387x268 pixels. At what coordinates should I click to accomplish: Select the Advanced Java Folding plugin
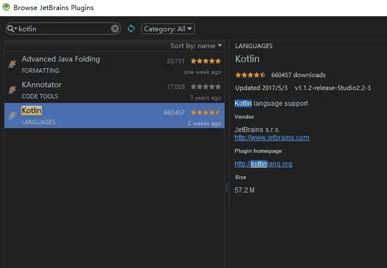pyautogui.click(x=114, y=64)
